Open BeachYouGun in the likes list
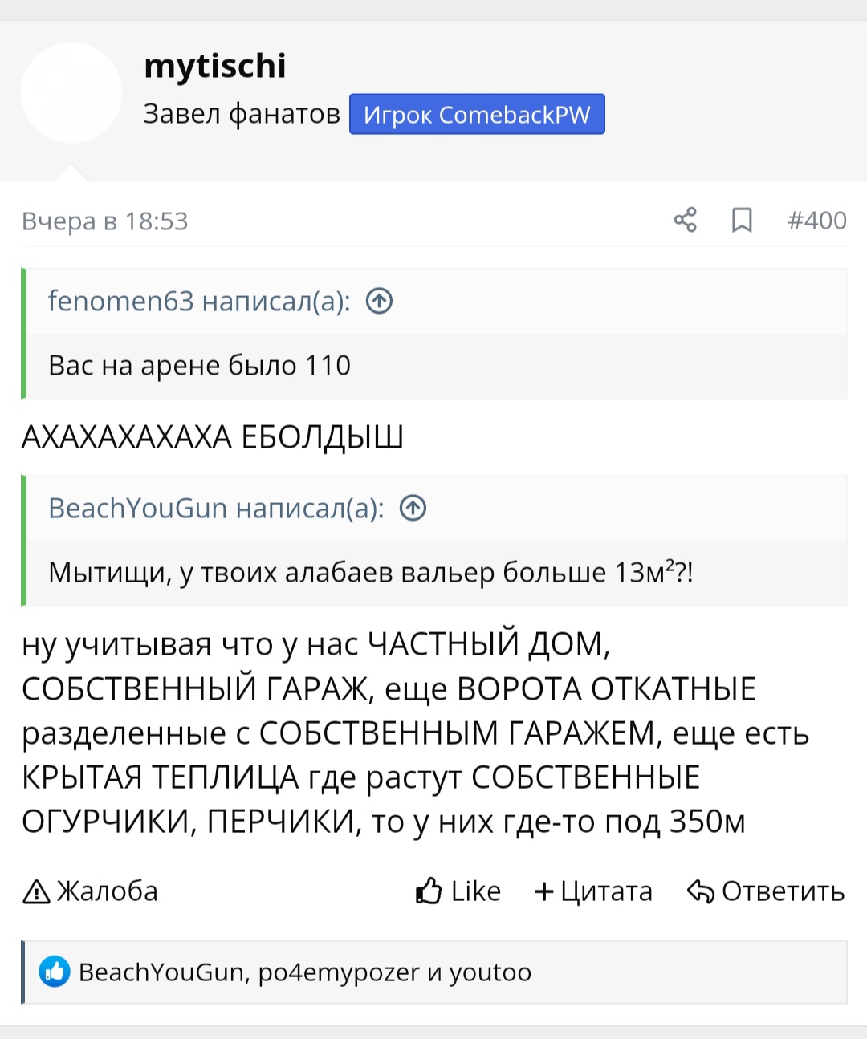The height and width of the screenshot is (1039, 867). click(x=161, y=972)
